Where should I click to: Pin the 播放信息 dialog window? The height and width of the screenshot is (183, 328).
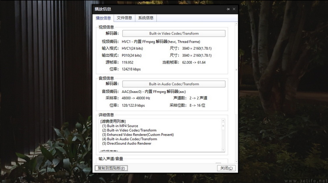228,9
